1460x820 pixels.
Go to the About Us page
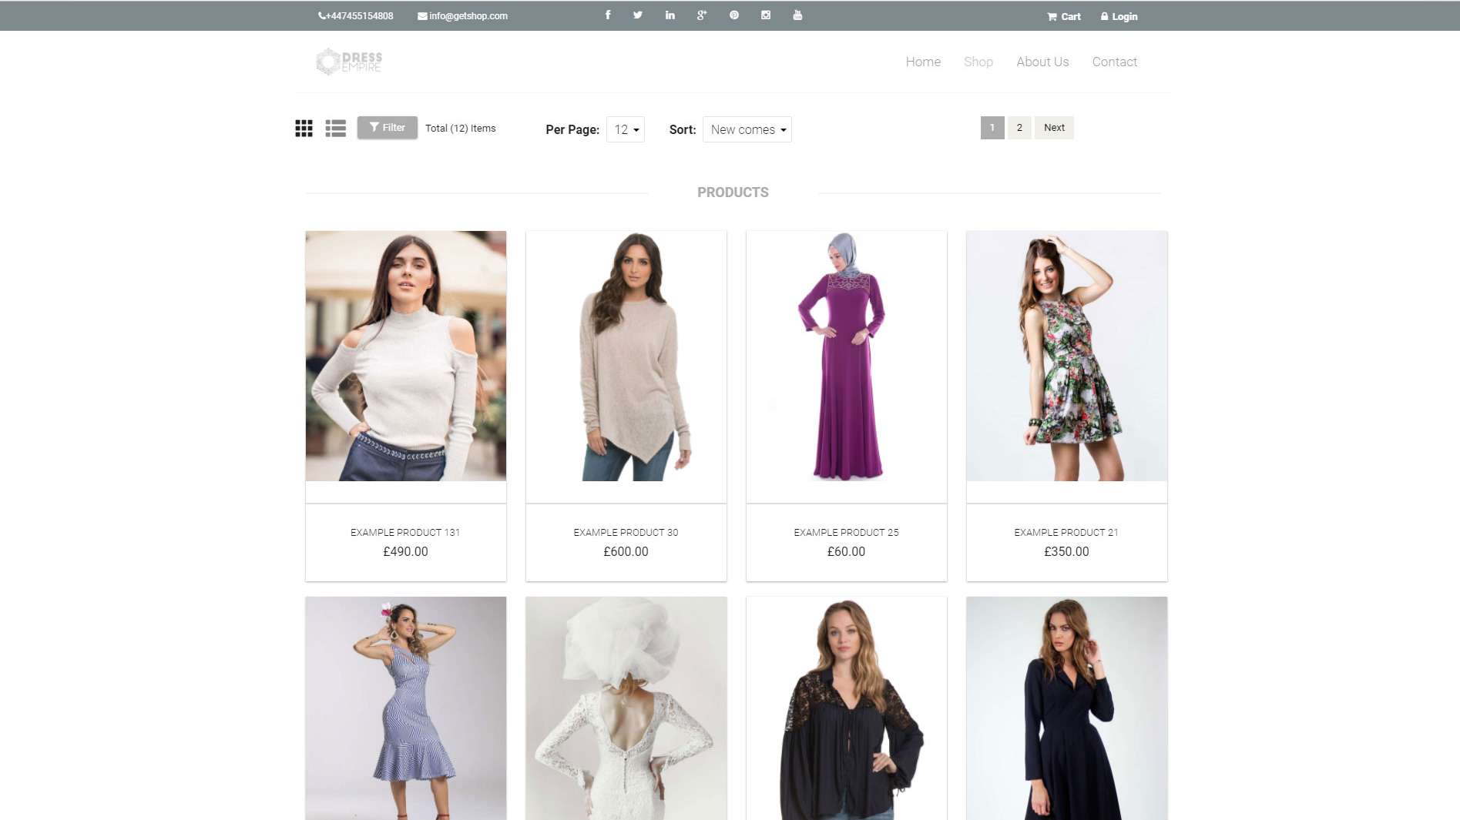click(x=1042, y=62)
